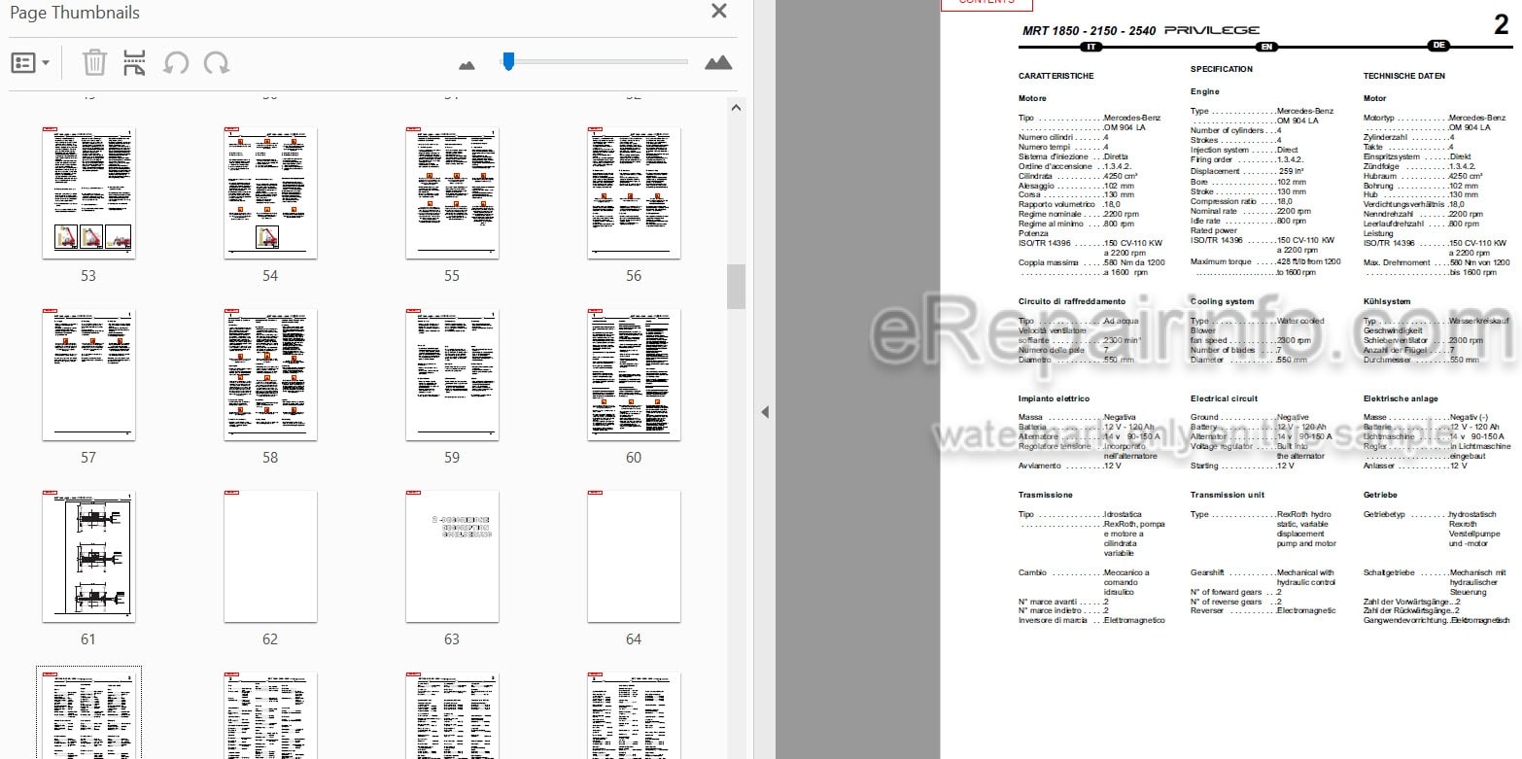Select blank page 62 thumbnail
The image size is (1522, 759).
coord(270,556)
